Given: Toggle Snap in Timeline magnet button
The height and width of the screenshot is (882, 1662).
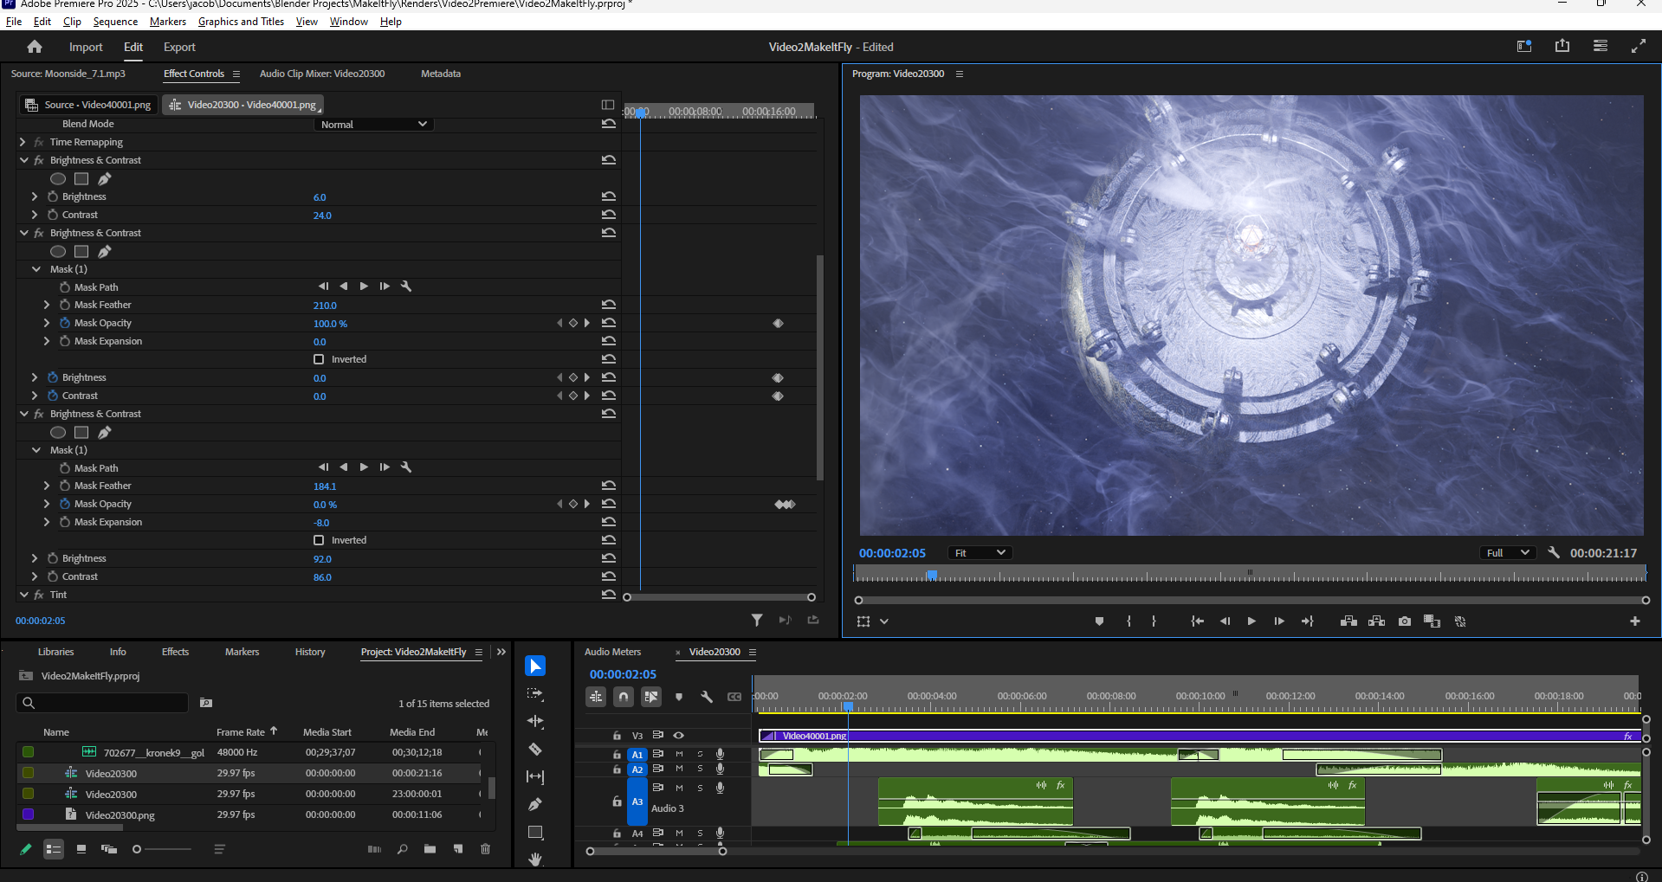Looking at the screenshot, I should coord(624,697).
